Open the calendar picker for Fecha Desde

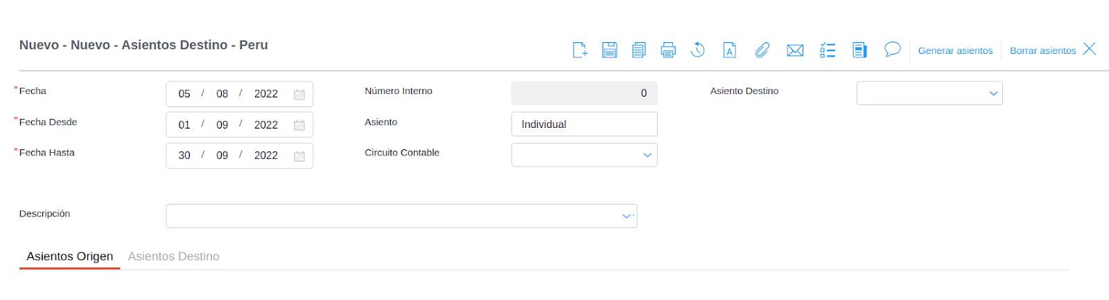tap(299, 125)
